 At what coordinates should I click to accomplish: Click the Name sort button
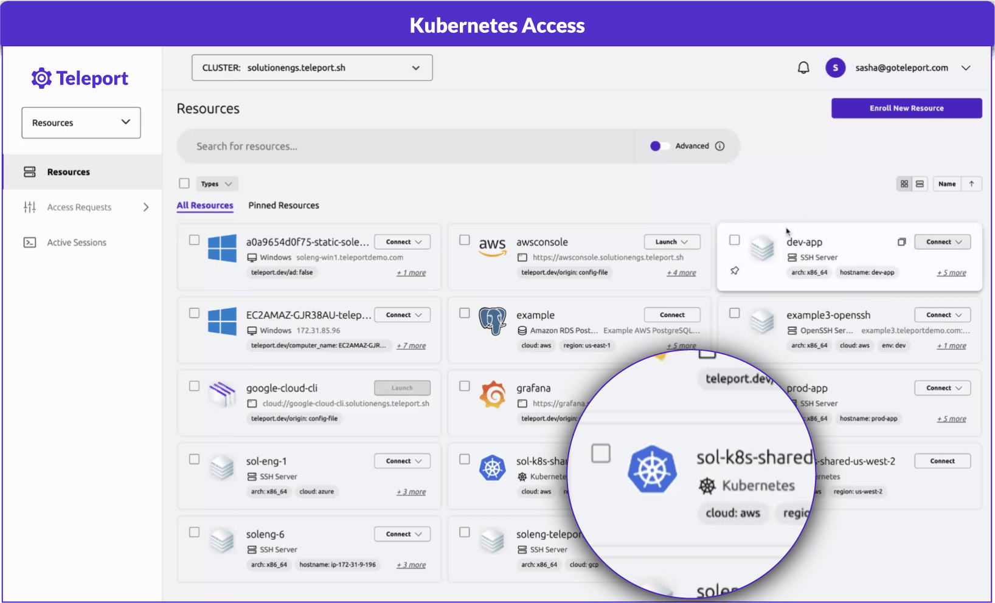click(947, 184)
